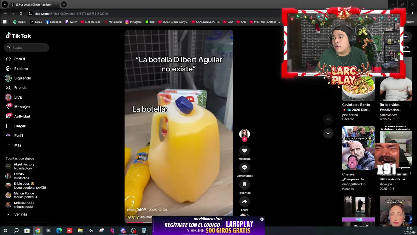The height and width of the screenshot is (235, 417).
Task: Open pablovincere video thumbnail
Action: click(396, 88)
